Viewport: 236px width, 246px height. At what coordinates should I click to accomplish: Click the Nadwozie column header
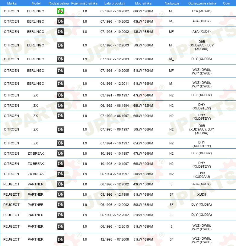point(172,3)
